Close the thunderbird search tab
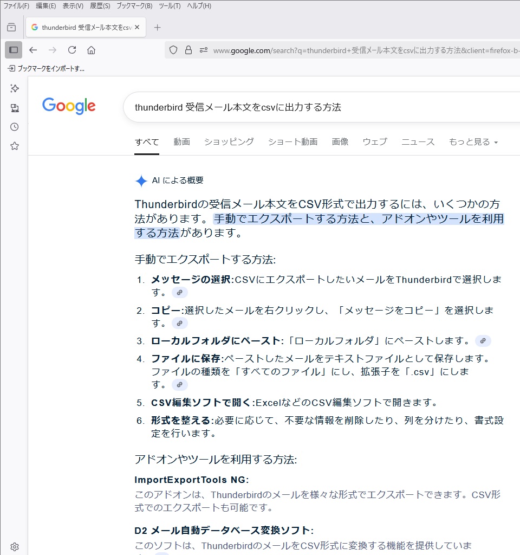 [x=137, y=27]
